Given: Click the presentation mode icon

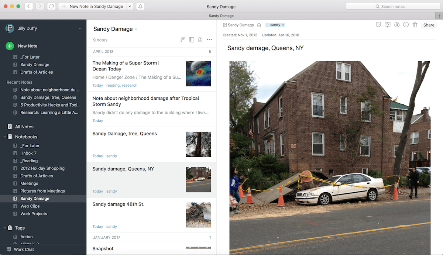Looking at the screenshot, I should (387, 25).
